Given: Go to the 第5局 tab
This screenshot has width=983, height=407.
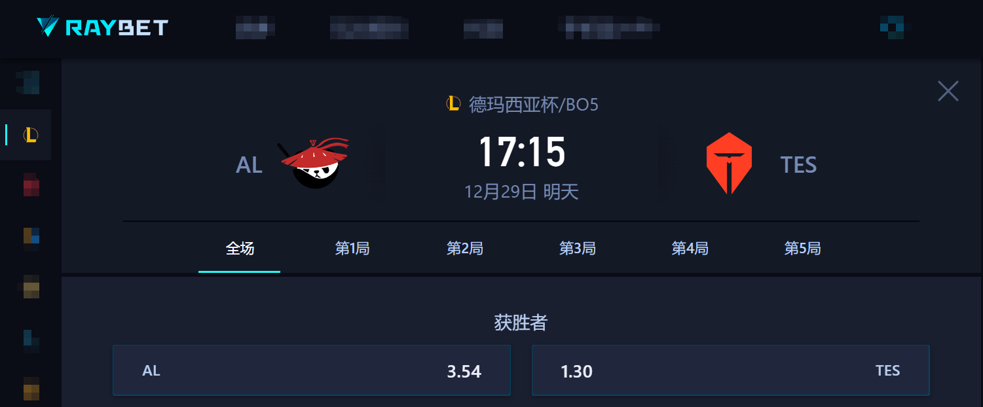Looking at the screenshot, I should [x=803, y=249].
